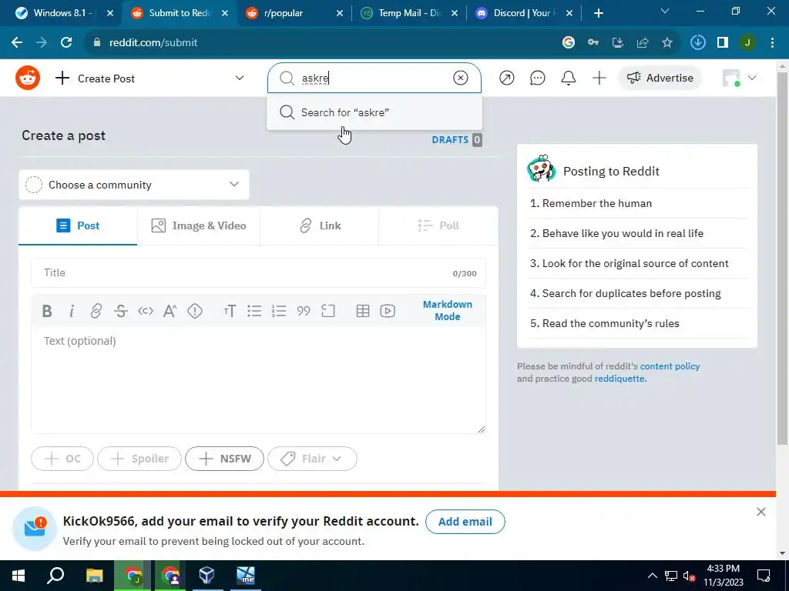
Task: Share this page using the share icon
Action: point(643,43)
